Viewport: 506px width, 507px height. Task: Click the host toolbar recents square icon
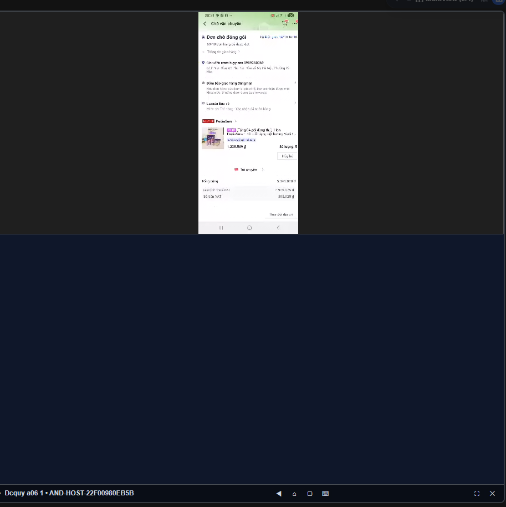click(x=310, y=494)
